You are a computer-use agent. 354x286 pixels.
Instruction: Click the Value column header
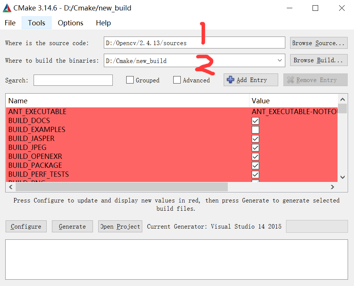[x=293, y=101]
